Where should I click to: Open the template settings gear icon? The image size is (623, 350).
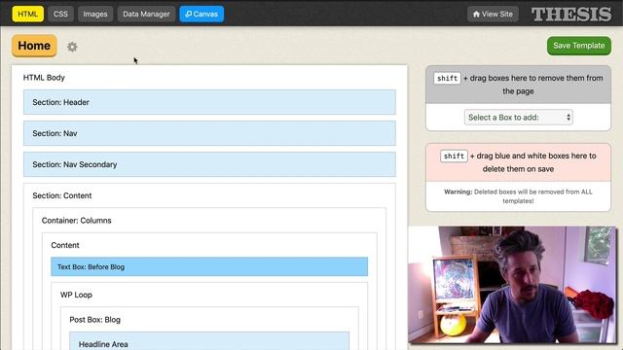72,47
